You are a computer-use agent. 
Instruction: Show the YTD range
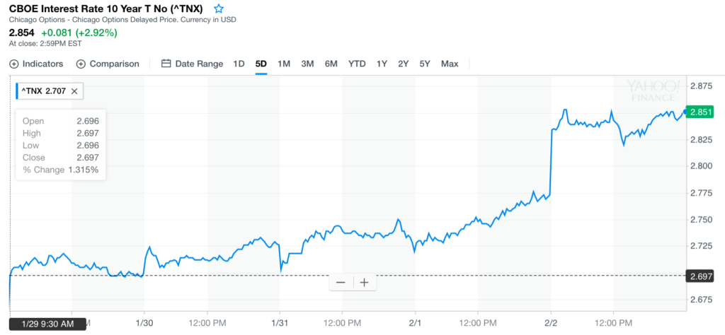(357, 64)
